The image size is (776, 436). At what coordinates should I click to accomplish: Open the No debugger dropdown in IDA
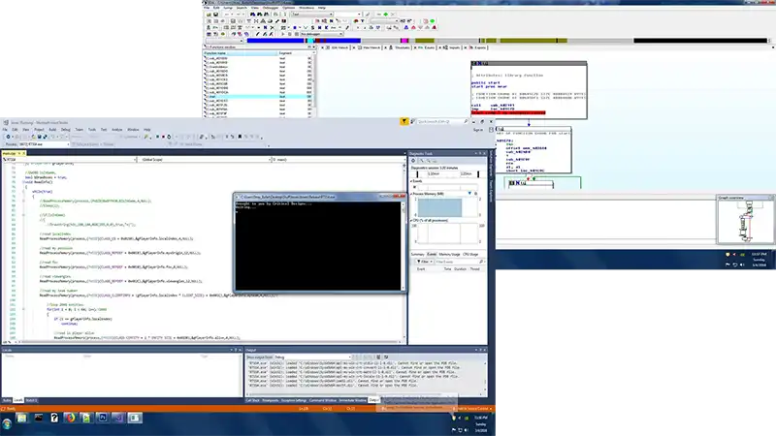pyautogui.click(x=321, y=34)
